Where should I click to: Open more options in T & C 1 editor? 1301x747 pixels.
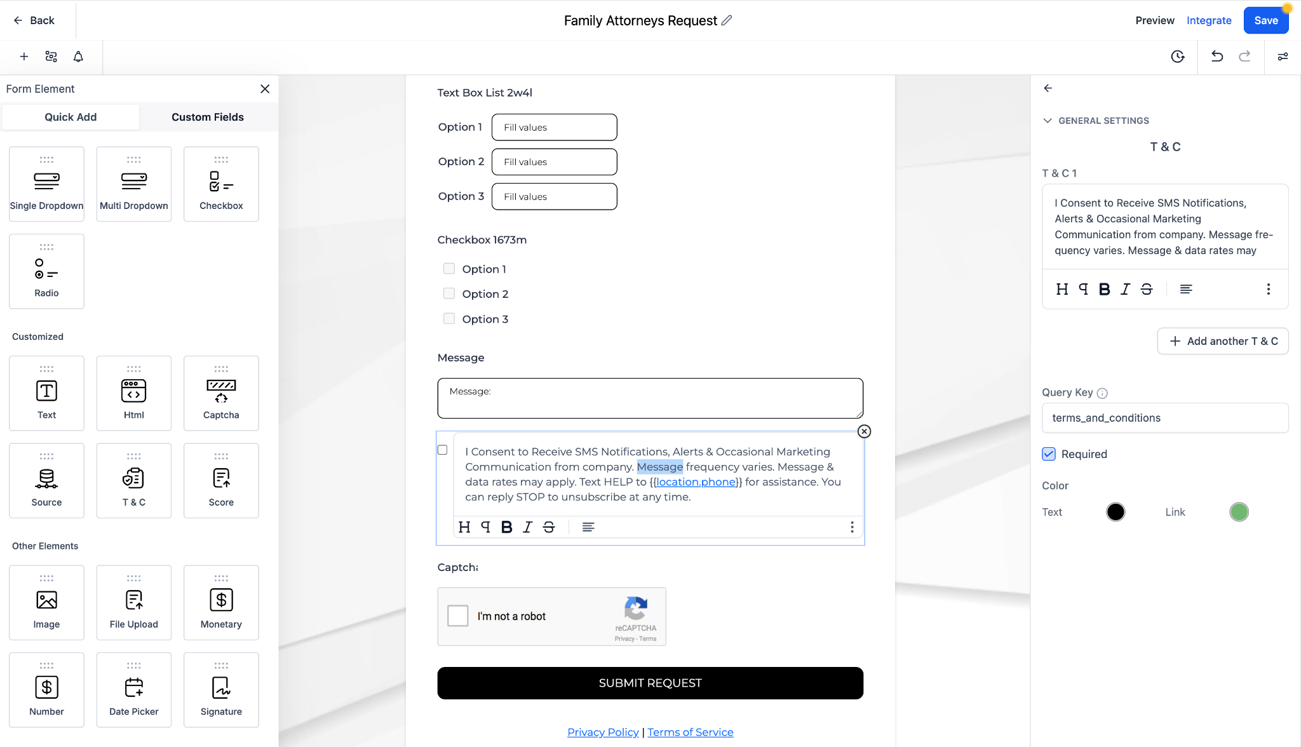(1268, 290)
